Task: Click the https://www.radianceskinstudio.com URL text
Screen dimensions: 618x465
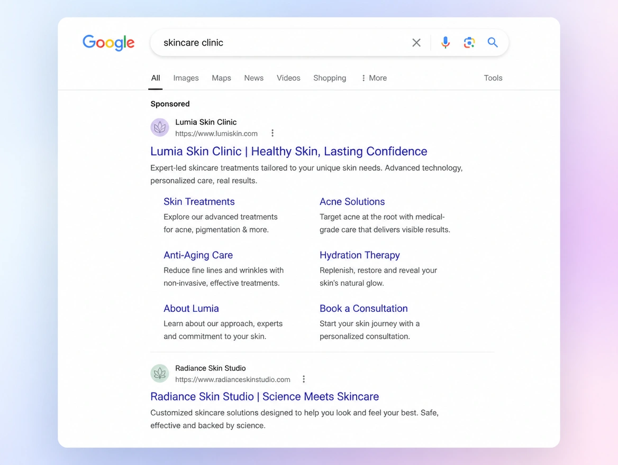Action: point(233,379)
